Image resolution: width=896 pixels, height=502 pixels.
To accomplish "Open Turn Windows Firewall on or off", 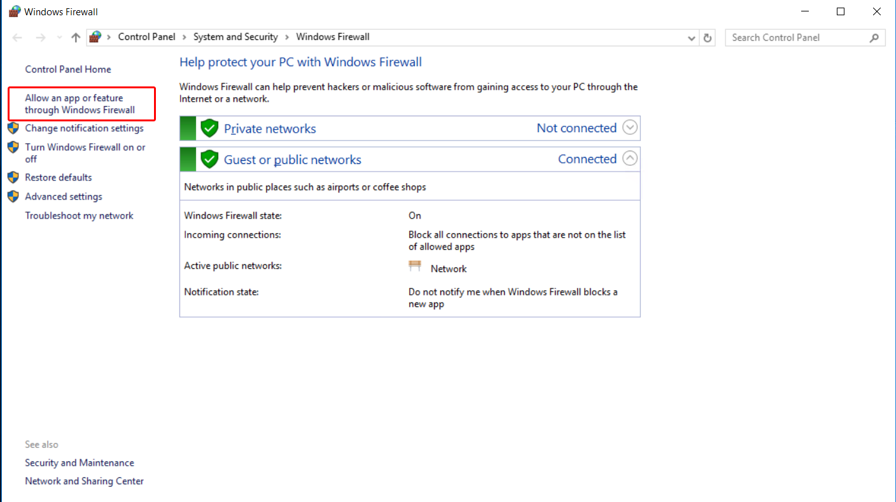I will (85, 153).
